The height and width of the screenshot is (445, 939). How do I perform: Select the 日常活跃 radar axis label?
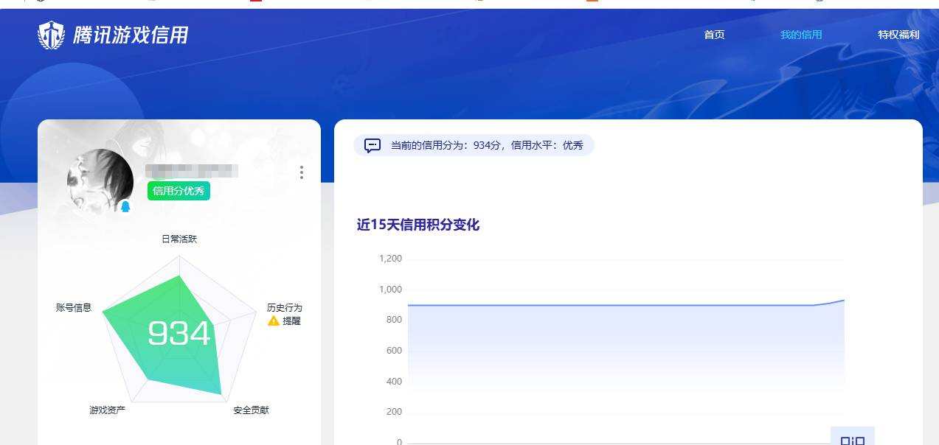click(179, 239)
